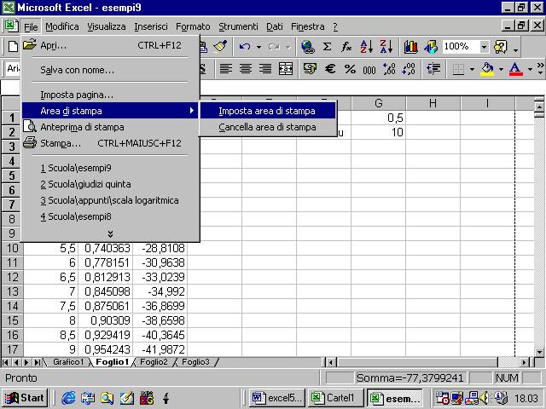Align text left in the toolbar
The height and width of the screenshot is (409, 546).
pos(225,68)
